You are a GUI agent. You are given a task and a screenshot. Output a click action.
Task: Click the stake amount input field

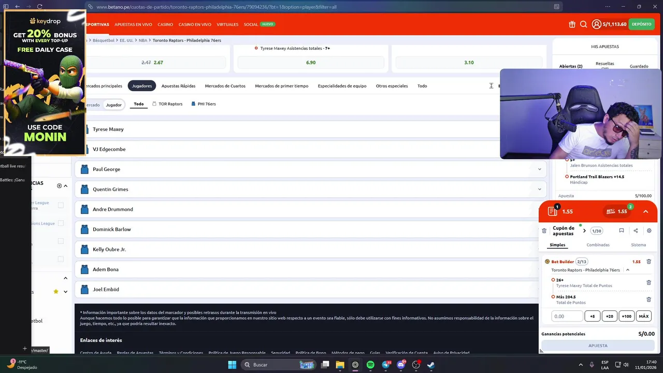[567, 316]
